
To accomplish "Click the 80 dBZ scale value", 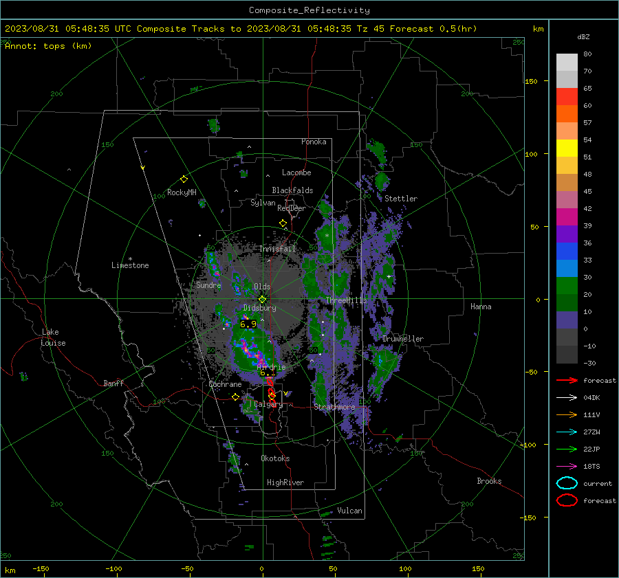I will 587,54.
